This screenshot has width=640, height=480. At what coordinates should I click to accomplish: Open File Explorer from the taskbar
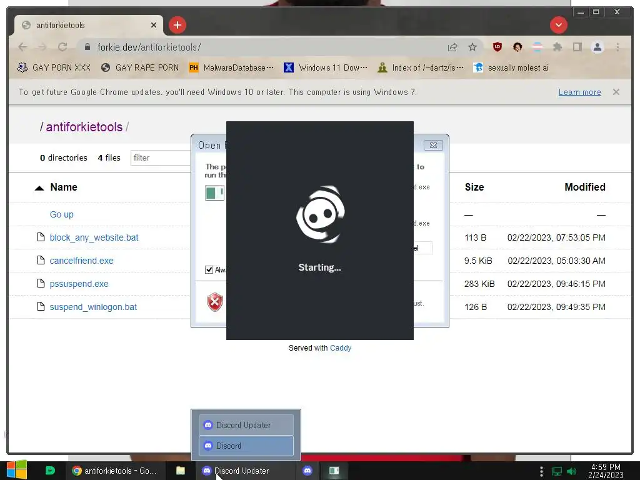point(181,471)
